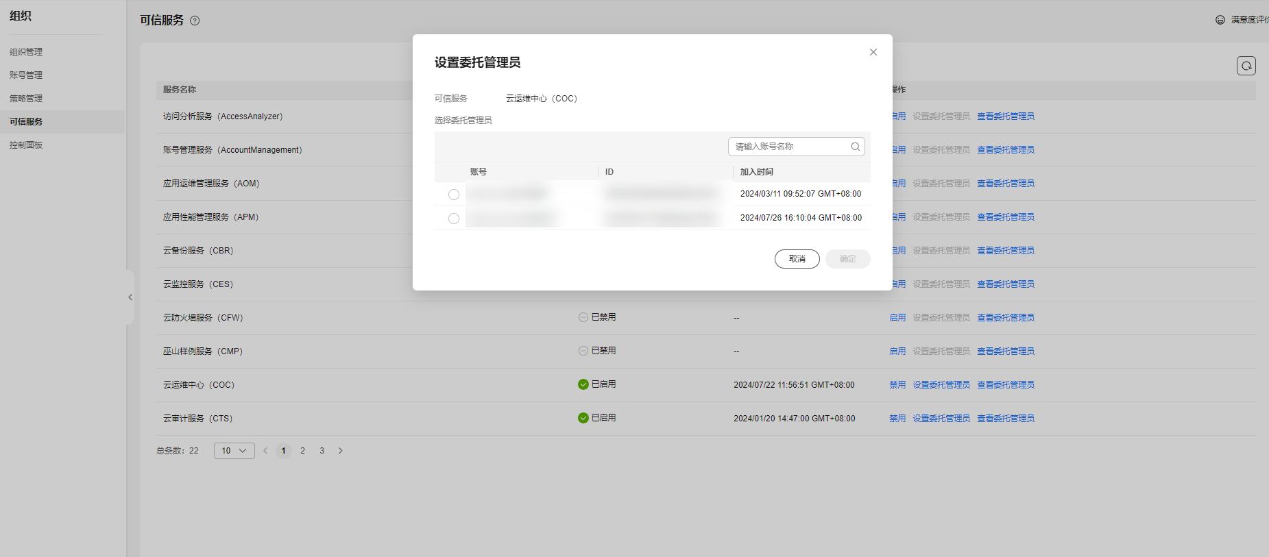Click 查看委托管理员 for 云防火墙服务 CFW
This screenshot has width=1269, height=557.
[1005, 318]
